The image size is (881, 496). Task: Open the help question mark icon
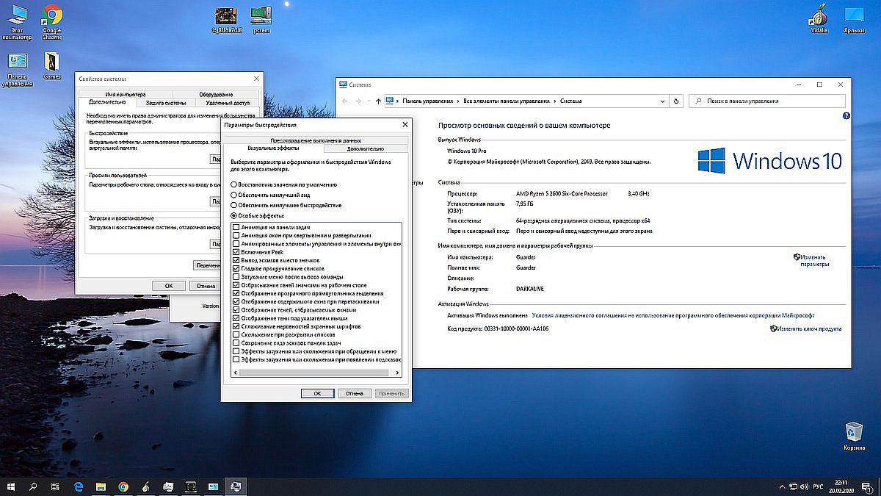tap(846, 116)
